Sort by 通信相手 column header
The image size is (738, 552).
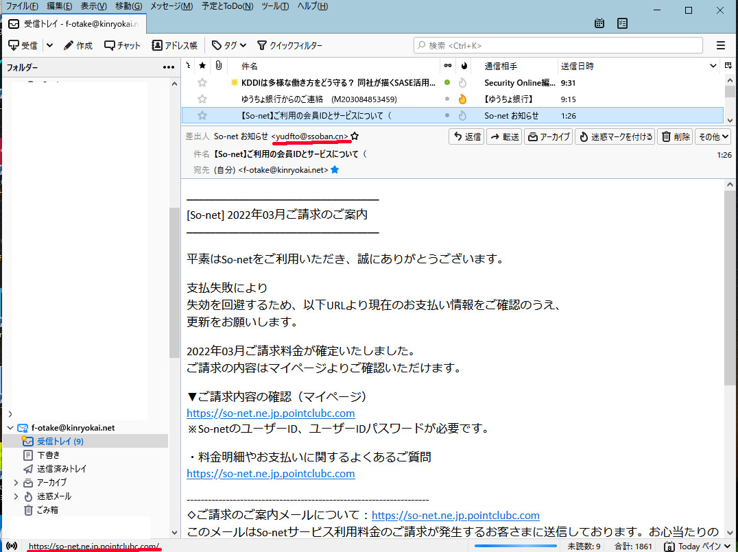501,66
